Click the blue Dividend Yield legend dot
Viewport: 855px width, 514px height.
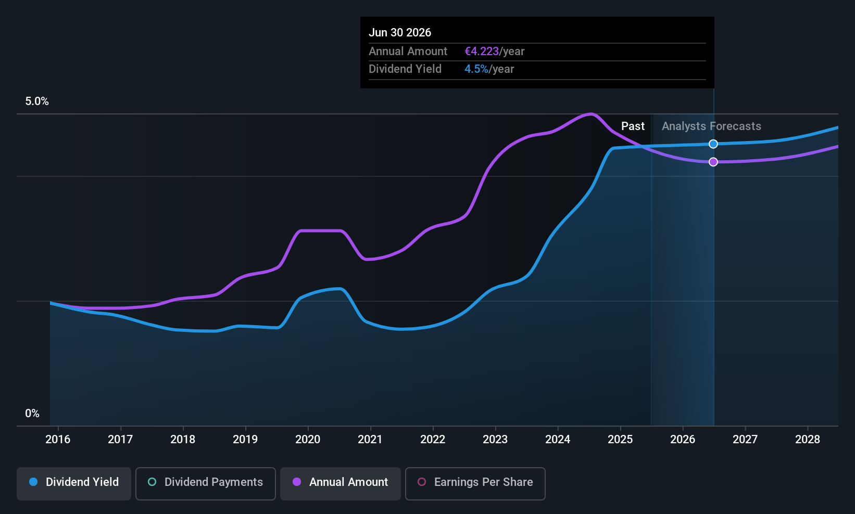(33, 482)
